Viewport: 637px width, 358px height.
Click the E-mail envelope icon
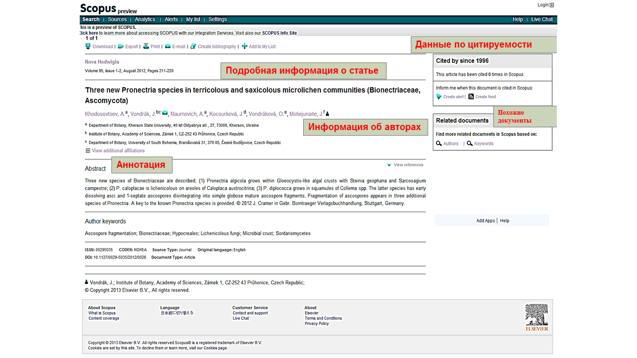[168, 47]
